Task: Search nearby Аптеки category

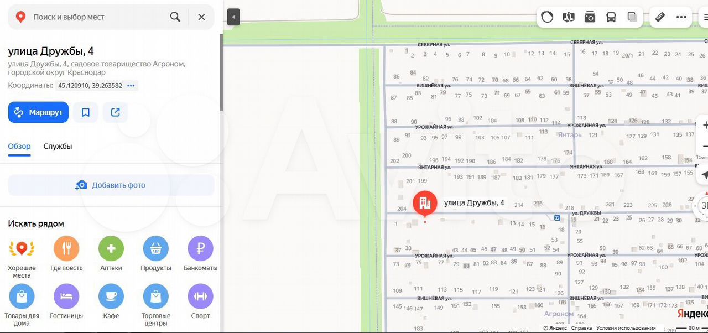Action: [x=111, y=254]
